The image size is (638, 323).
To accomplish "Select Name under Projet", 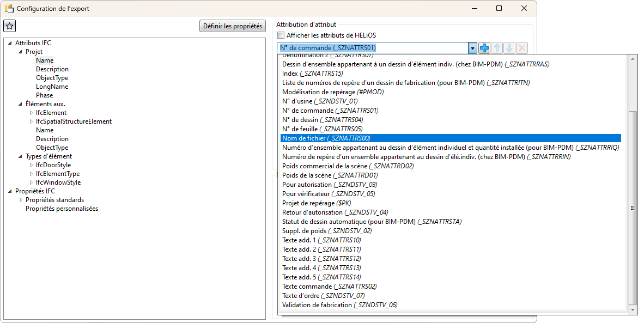I will click(45, 60).
